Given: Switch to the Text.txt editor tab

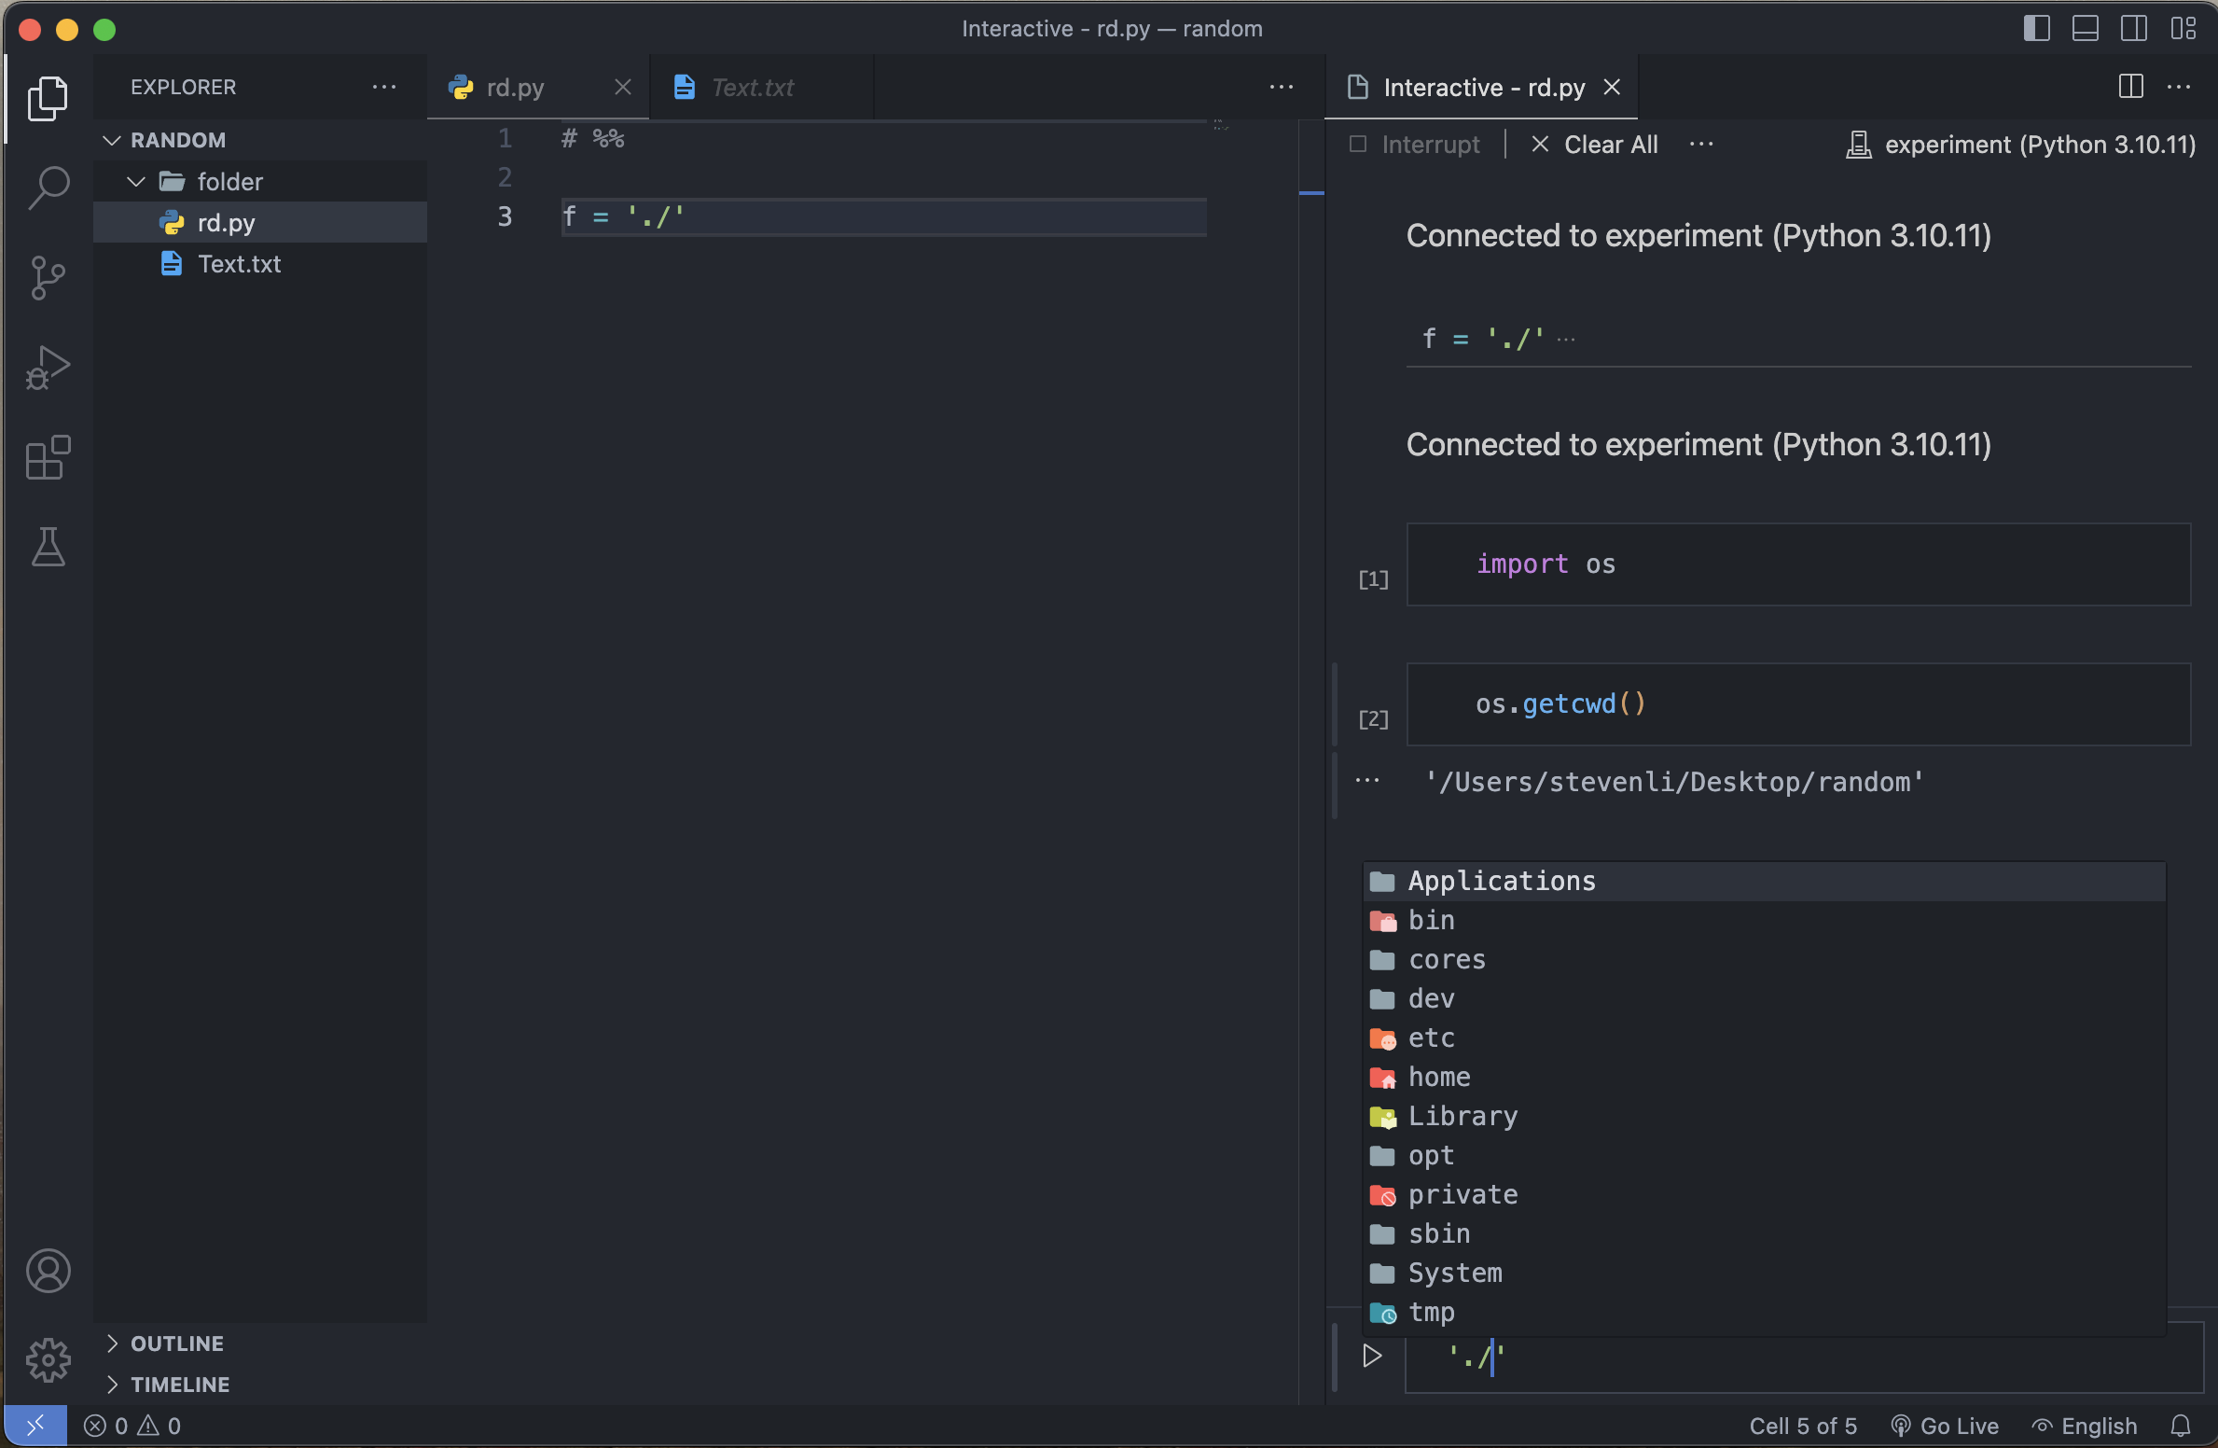Looking at the screenshot, I should [752, 88].
